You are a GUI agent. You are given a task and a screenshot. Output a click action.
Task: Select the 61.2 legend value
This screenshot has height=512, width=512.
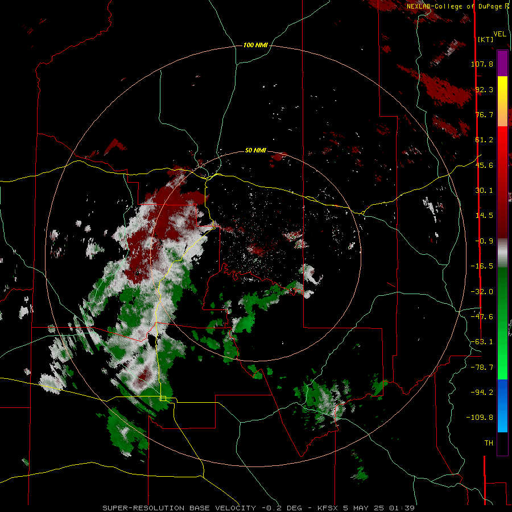coord(484,140)
